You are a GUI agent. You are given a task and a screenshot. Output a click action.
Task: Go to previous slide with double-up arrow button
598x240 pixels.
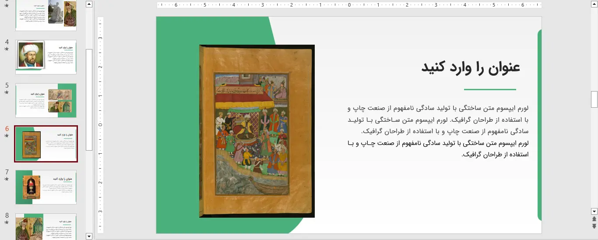coord(594,219)
